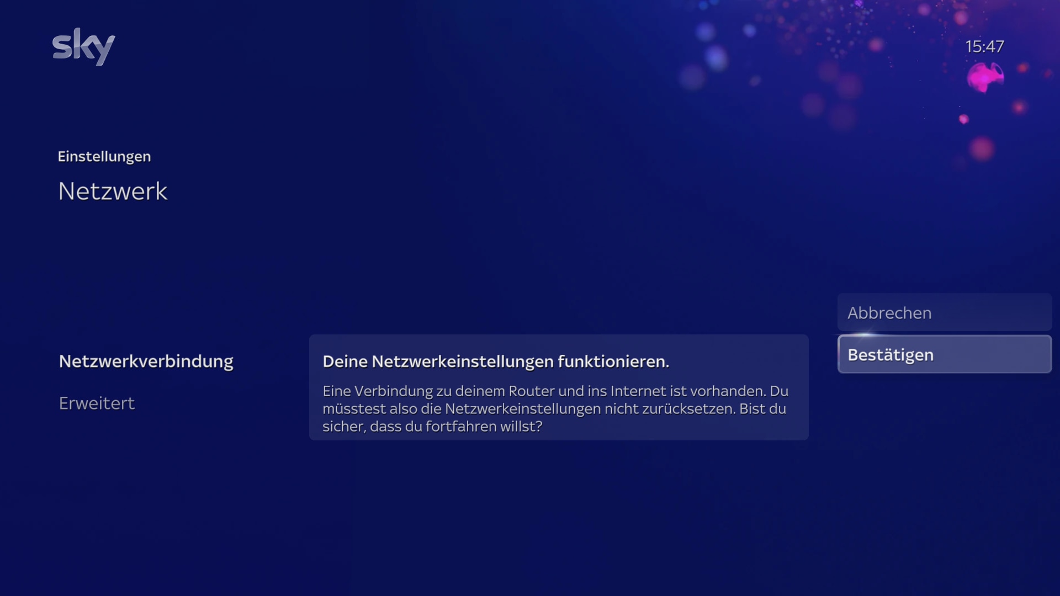Select the dialog body text paragraph
This screenshot has width=1060, height=596.
[555, 408]
